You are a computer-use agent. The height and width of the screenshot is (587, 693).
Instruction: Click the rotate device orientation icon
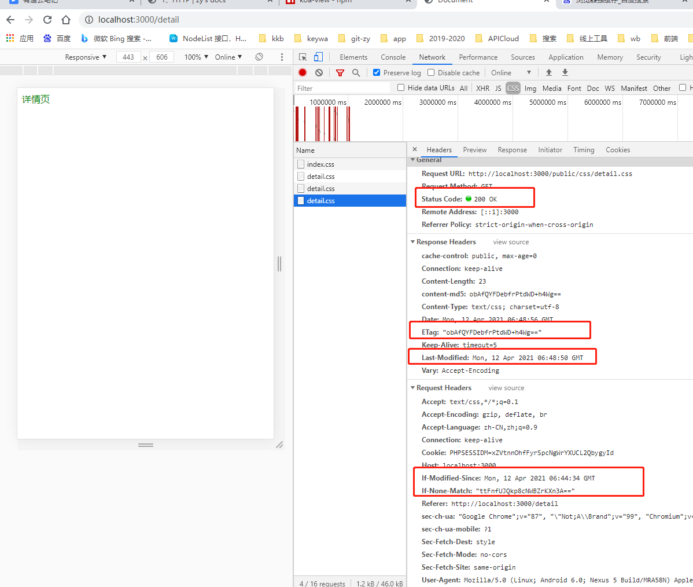[259, 57]
